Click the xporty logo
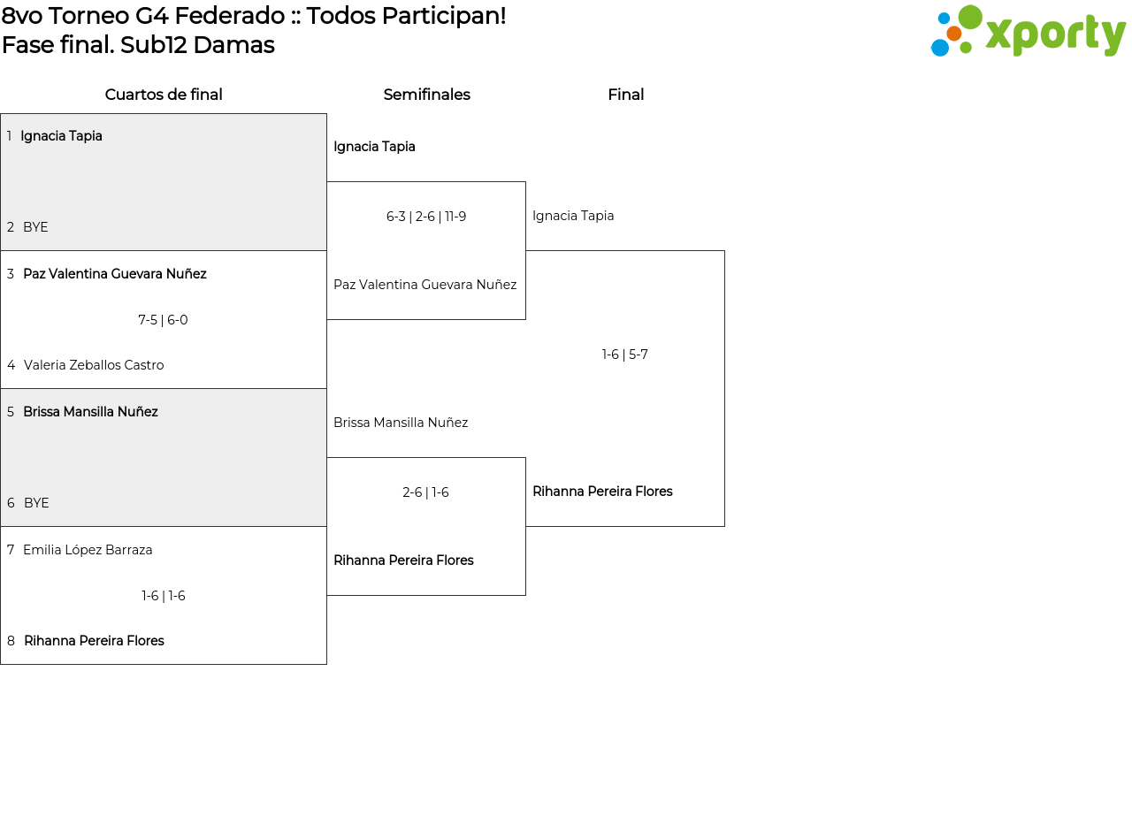 pyautogui.click(x=1028, y=32)
